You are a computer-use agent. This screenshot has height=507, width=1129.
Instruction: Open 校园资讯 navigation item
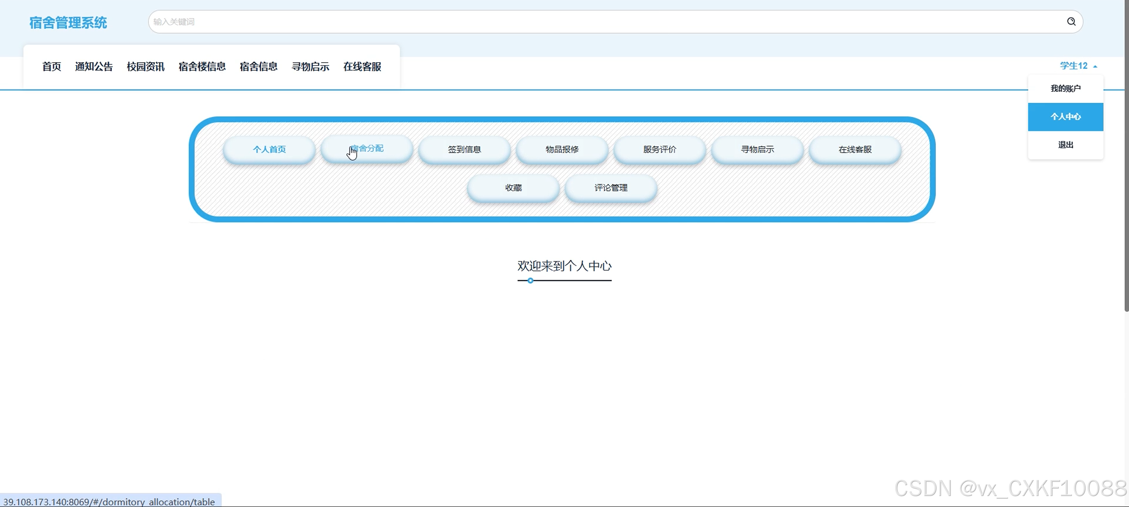click(x=146, y=67)
